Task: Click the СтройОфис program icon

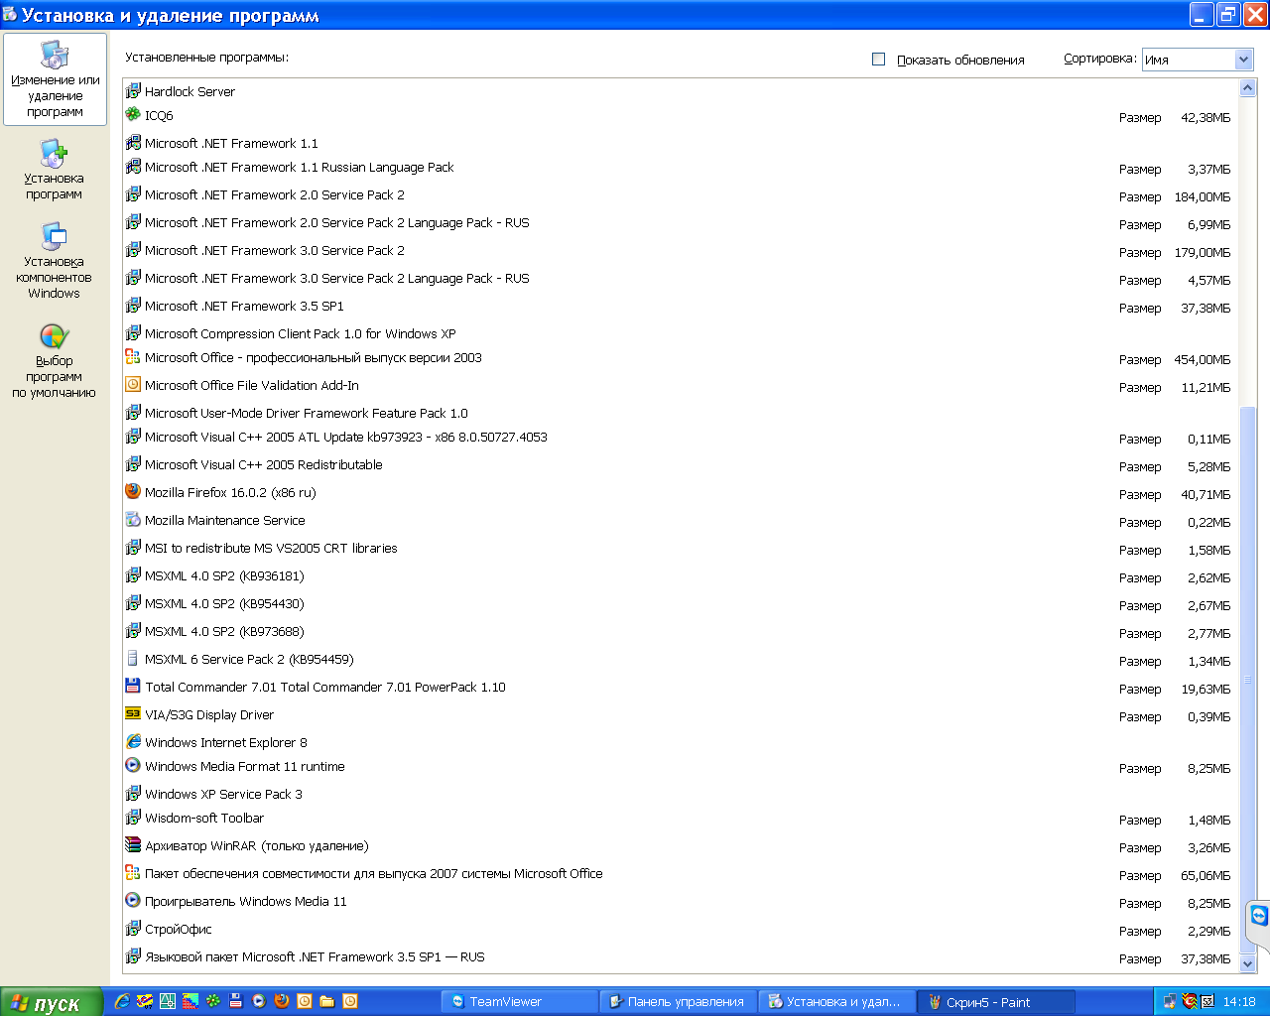Action: pos(133,928)
